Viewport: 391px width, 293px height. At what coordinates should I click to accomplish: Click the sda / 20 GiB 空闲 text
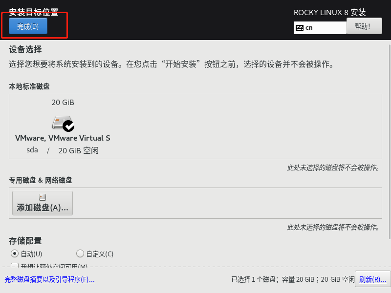tap(63, 150)
